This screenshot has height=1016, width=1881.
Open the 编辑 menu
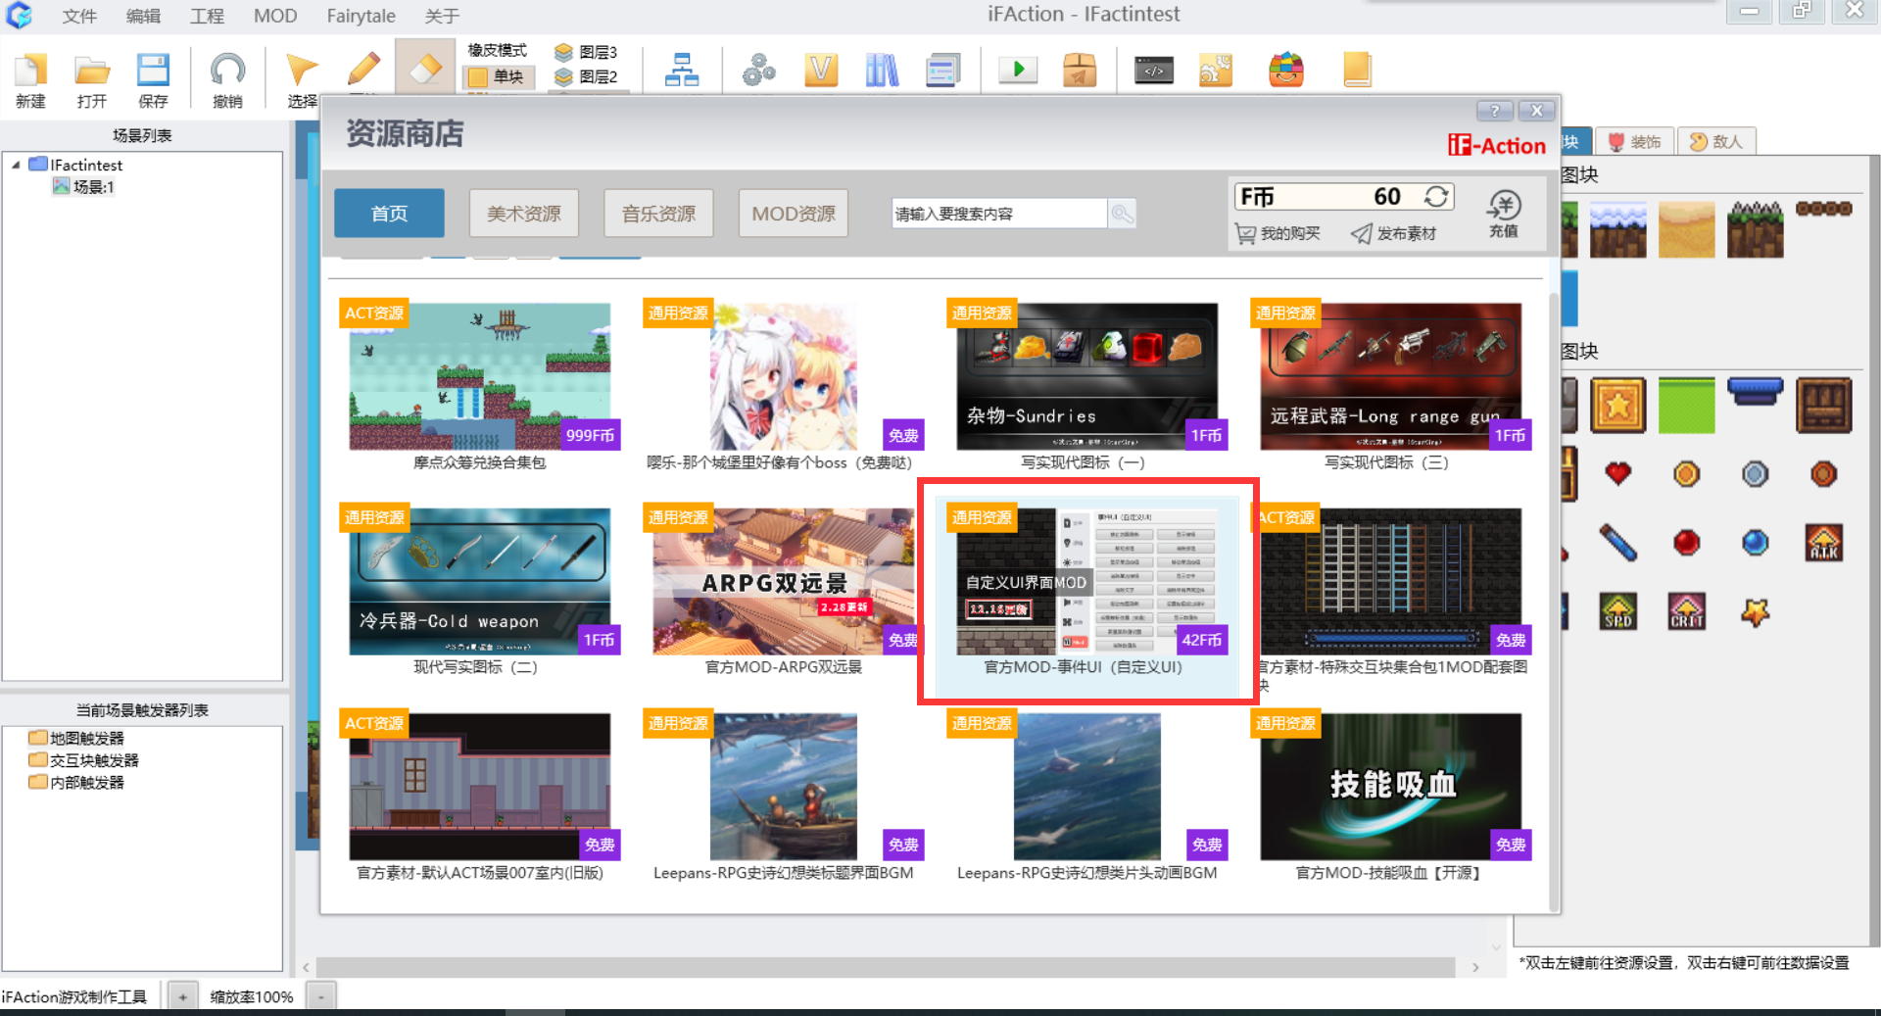pos(143,16)
